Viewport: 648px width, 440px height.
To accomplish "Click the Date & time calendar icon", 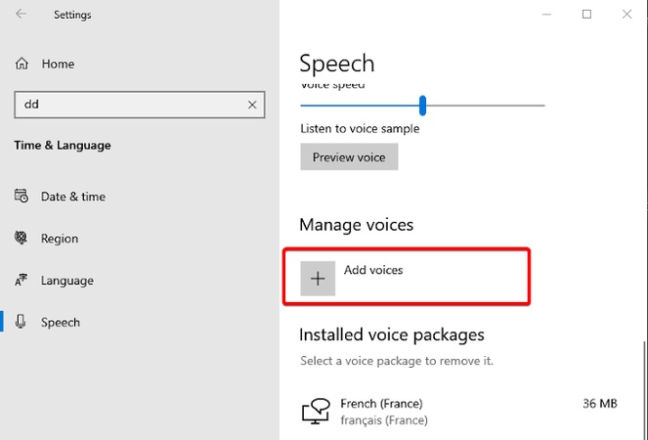I will [x=22, y=197].
